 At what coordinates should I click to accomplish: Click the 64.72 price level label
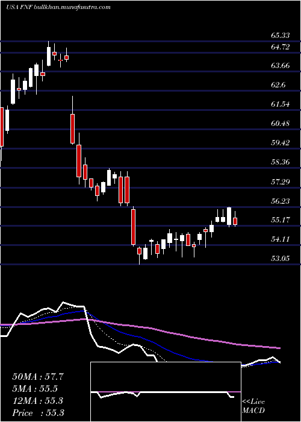click(280, 47)
